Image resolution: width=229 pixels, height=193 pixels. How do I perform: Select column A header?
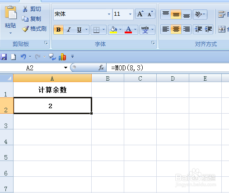coord(52,78)
